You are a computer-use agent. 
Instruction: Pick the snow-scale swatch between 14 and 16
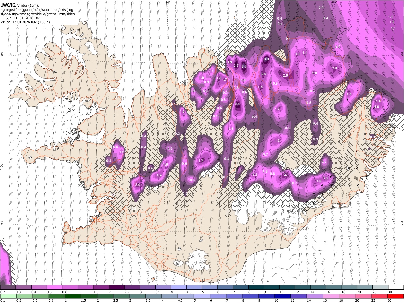[318, 288]
